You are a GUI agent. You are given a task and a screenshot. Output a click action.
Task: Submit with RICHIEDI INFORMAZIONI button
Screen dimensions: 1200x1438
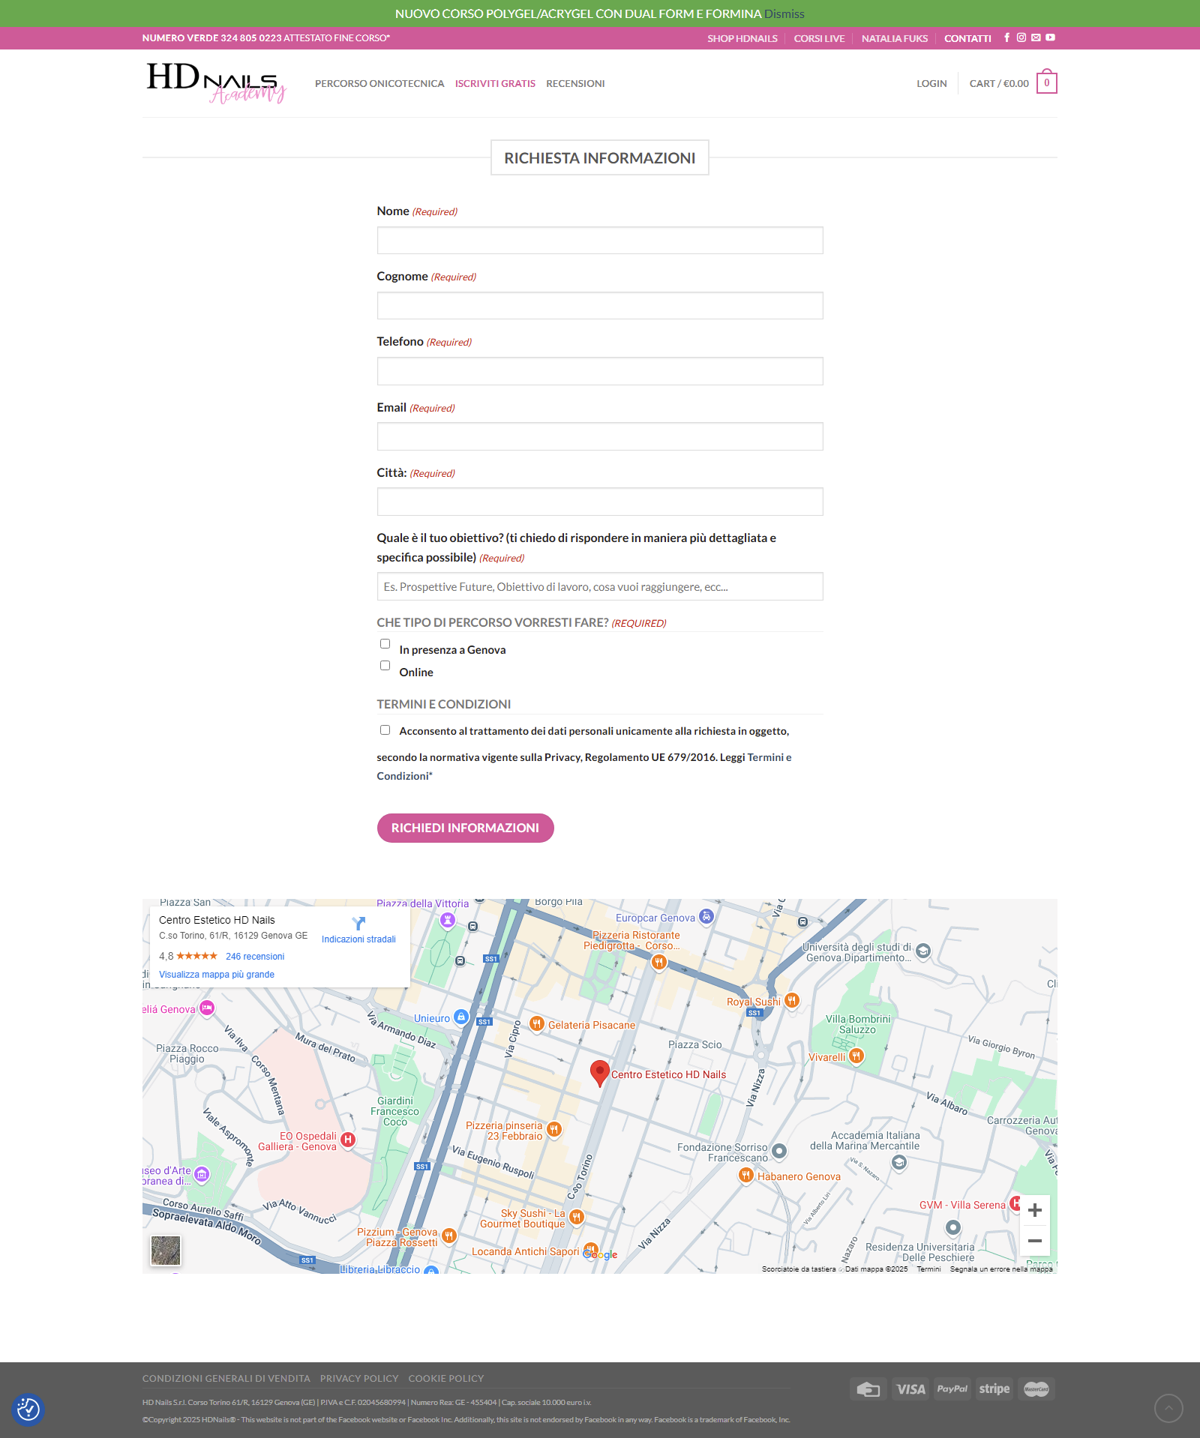click(x=465, y=828)
